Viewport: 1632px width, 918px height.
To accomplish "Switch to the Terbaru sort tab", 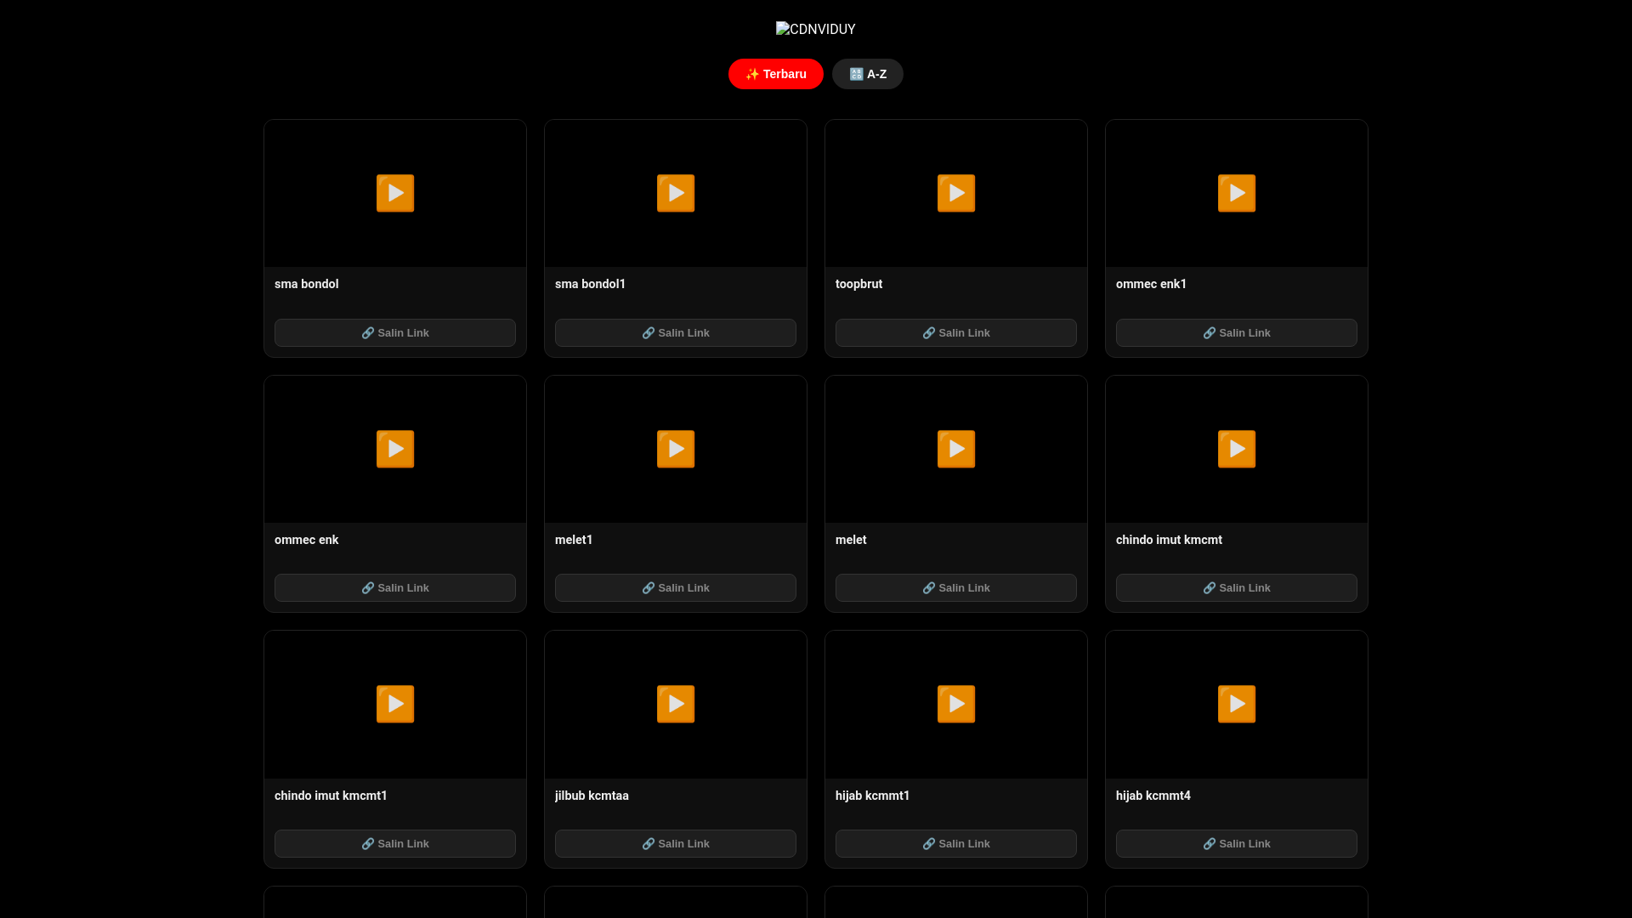I will coord(776,74).
